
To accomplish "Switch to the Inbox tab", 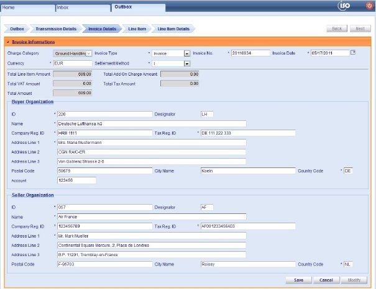I will (x=83, y=7).
